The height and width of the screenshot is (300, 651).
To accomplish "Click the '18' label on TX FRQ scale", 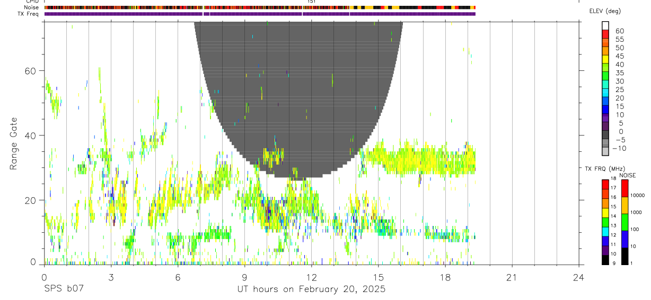I will pos(613,179).
